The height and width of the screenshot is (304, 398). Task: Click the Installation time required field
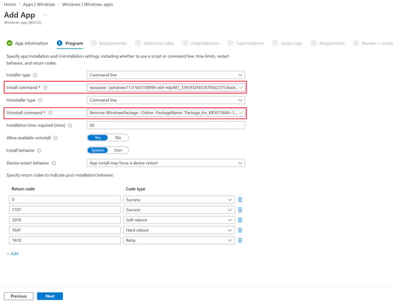(x=166, y=125)
